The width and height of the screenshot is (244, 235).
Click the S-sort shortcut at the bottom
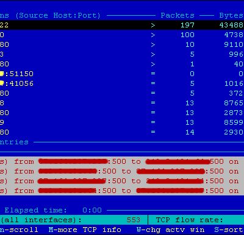pyautogui.click(x=229, y=230)
